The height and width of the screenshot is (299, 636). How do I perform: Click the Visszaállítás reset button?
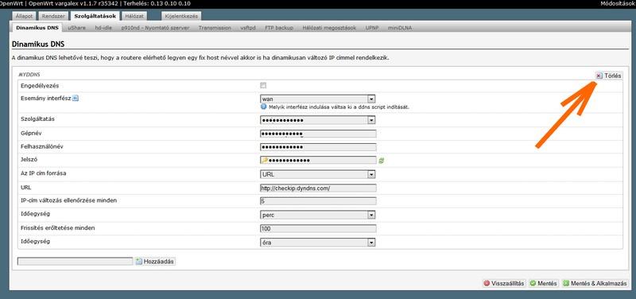(504, 284)
